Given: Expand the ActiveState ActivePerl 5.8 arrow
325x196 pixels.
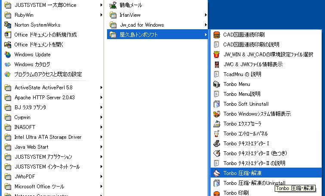Looking at the screenshot, I should [x=101, y=87].
